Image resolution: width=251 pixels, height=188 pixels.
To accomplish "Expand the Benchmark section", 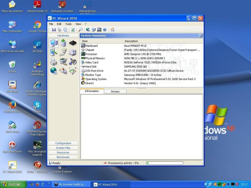I will point(63,157).
